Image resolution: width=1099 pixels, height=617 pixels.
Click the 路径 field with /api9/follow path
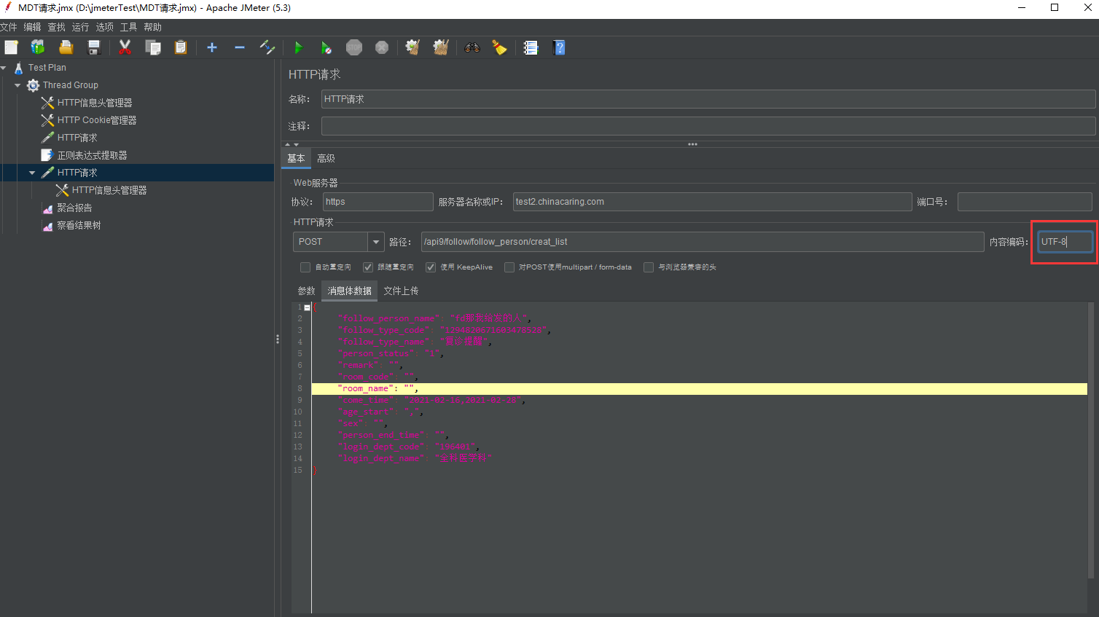pyautogui.click(x=703, y=242)
